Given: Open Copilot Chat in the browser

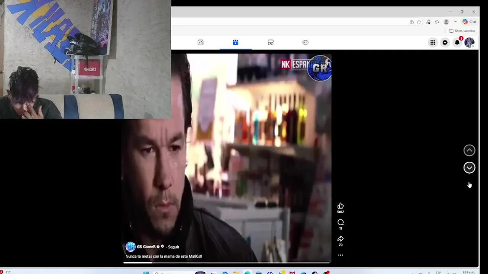Looking at the screenshot, I should (469, 22).
